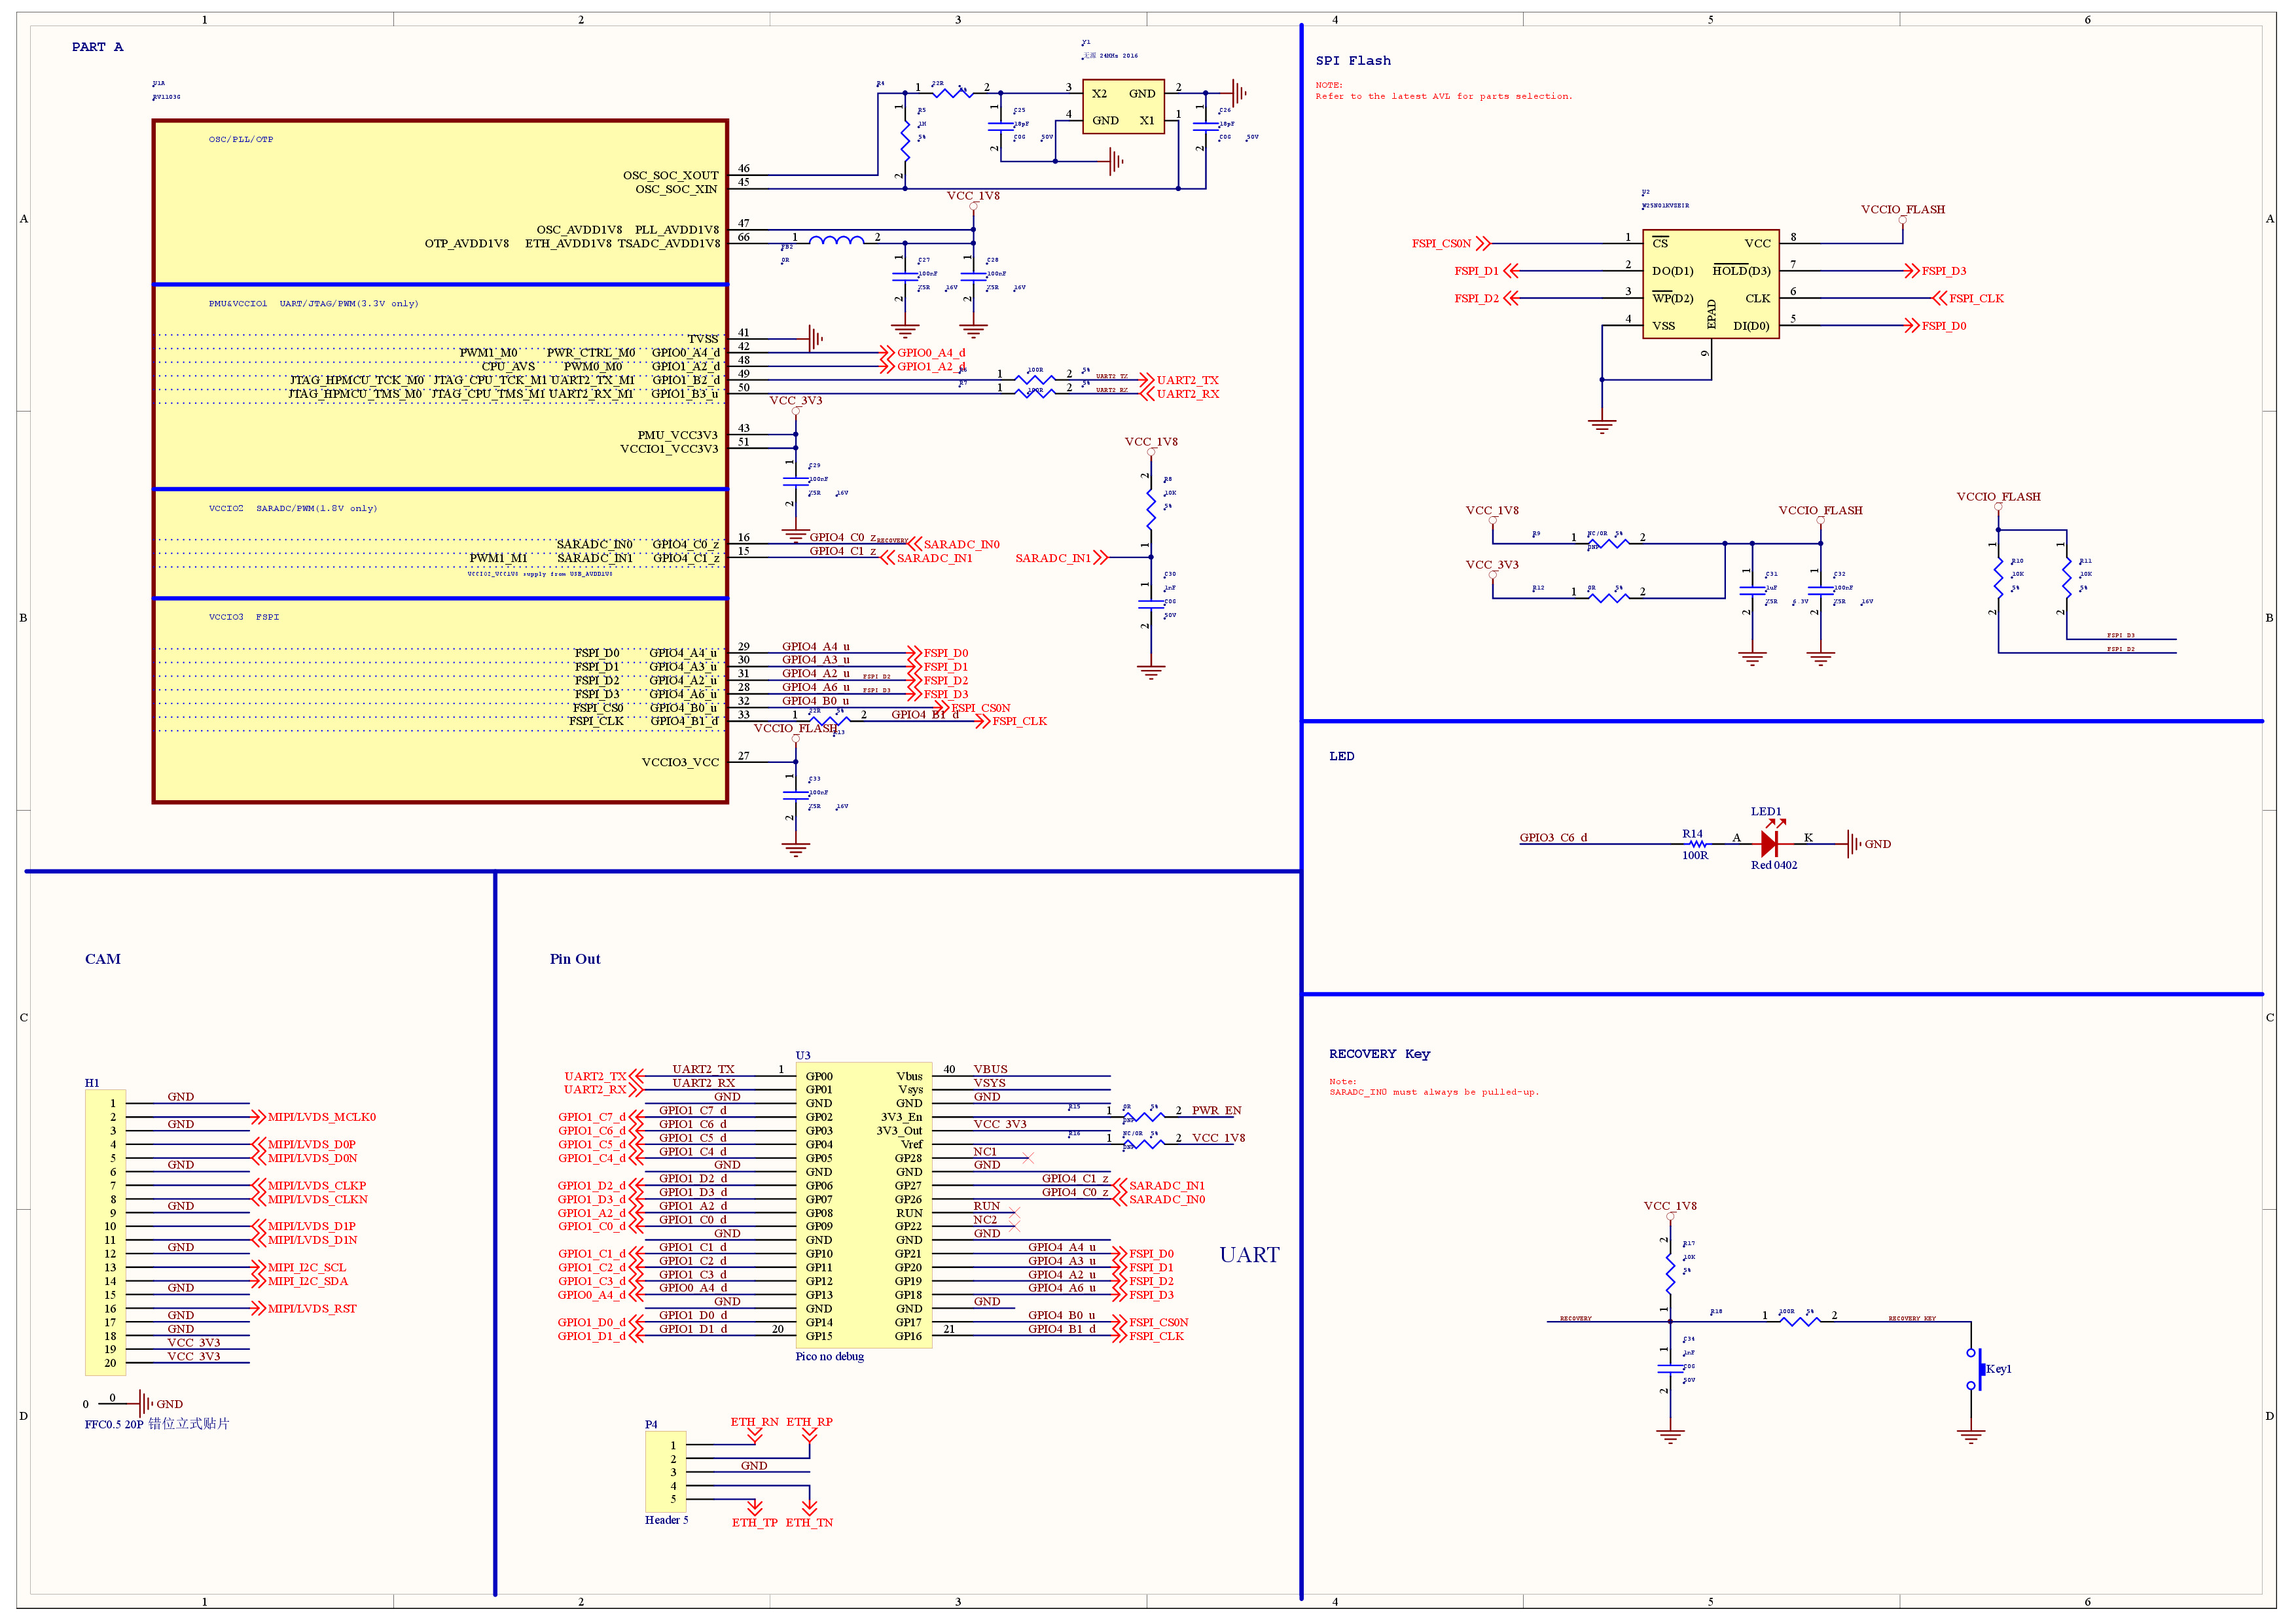Select the TVSS pin 41 ground symbol
Viewport: 2296px width, 1622px height.
coord(815,339)
